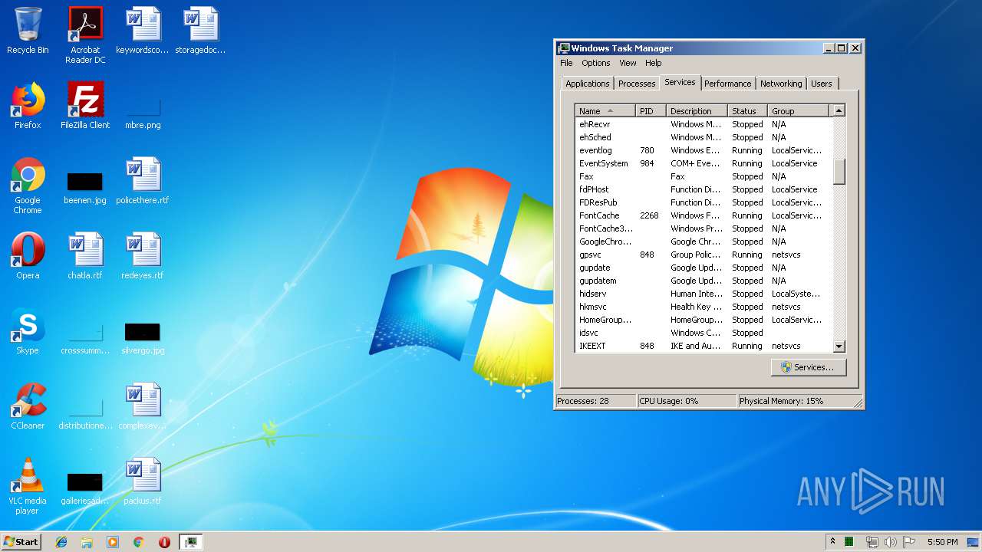Select the FontCache service with PID 2268
Image resolution: width=982 pixels, height=552 pixels.
703,215
